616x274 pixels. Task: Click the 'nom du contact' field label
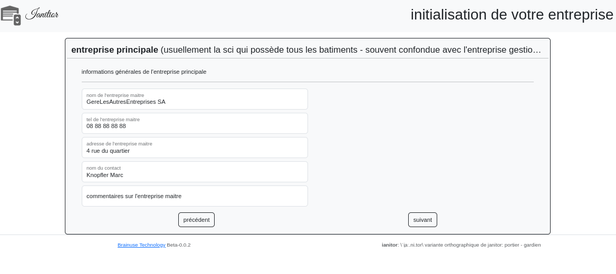(x=103, y=168)
